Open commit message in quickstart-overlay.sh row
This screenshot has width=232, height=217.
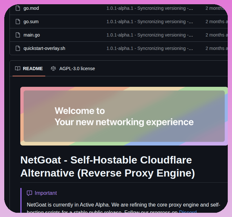click(x=150, y=48)
